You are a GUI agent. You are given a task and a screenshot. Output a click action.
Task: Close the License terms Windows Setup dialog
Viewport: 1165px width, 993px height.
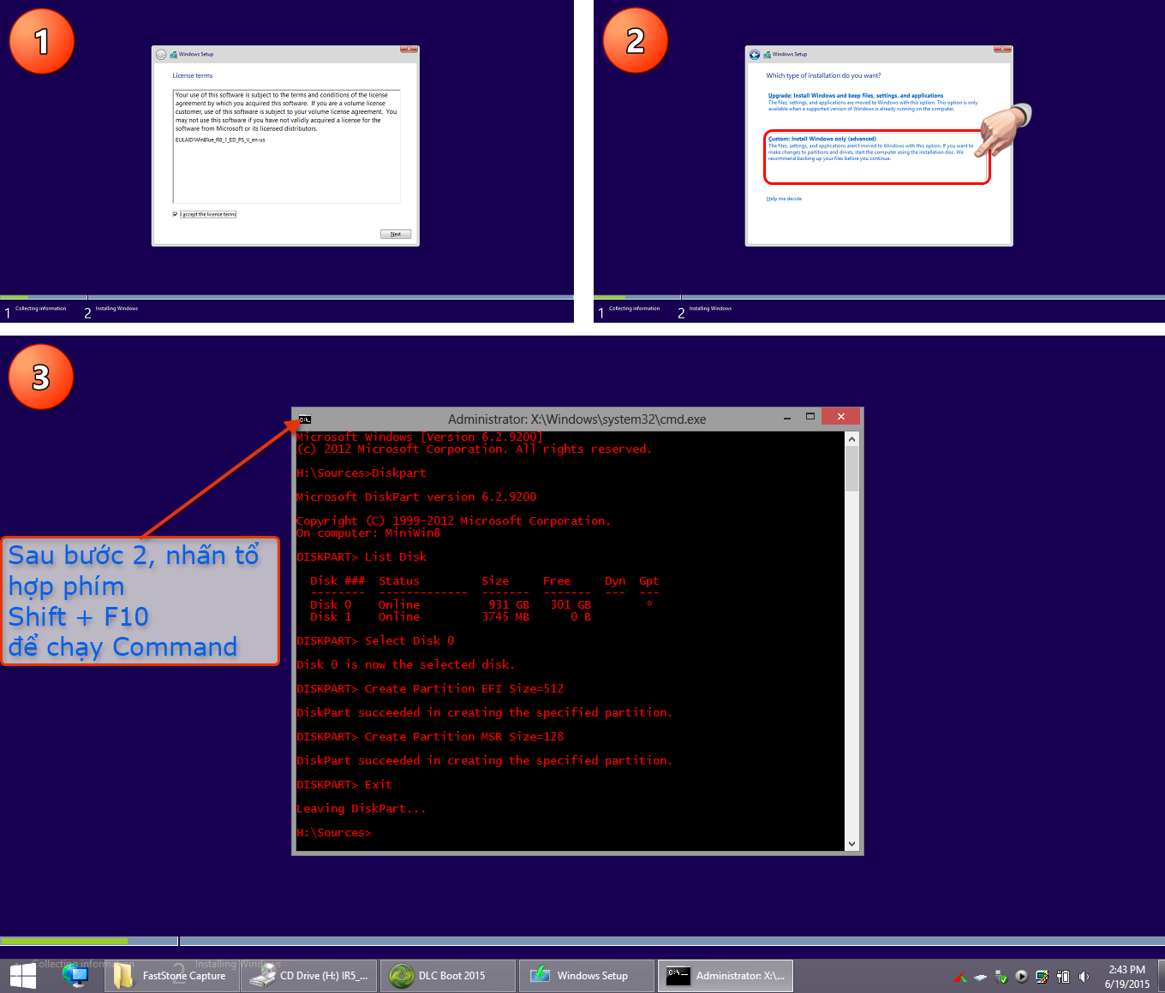pyautogui.click(x=409, y=49)
